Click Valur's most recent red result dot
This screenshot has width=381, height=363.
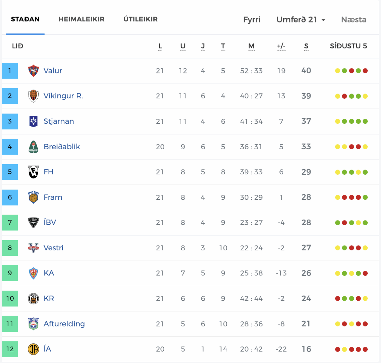pos(365,71)
